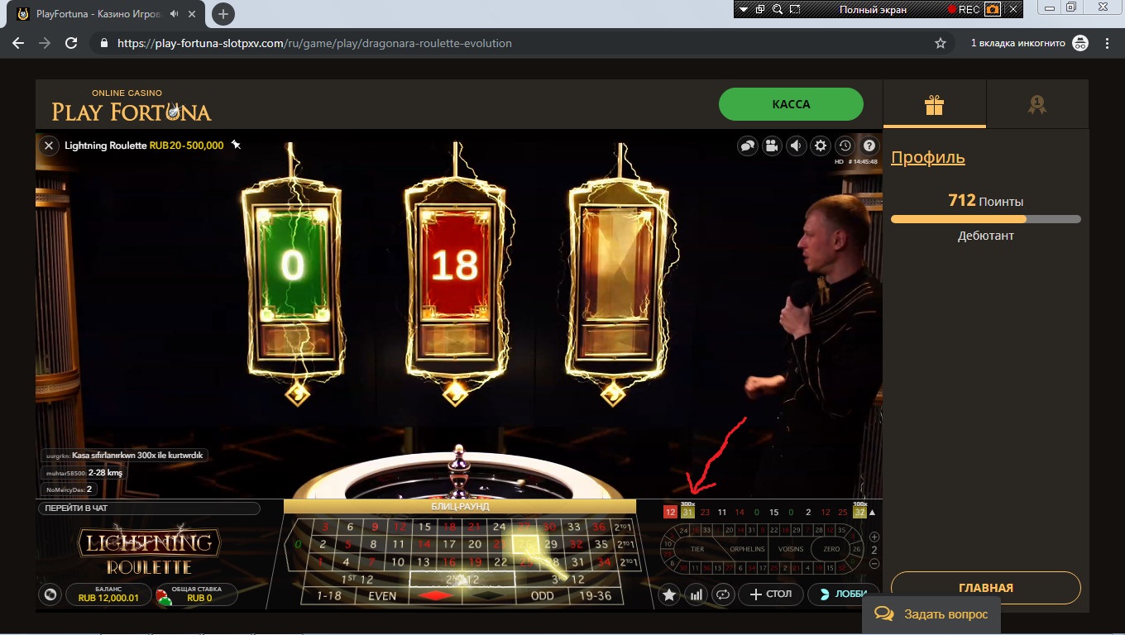Click recent result 31 with 300x multiplier
1125x635 pixels.
point(687,512)
